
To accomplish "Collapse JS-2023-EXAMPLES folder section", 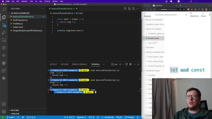I will coord(20,13).
